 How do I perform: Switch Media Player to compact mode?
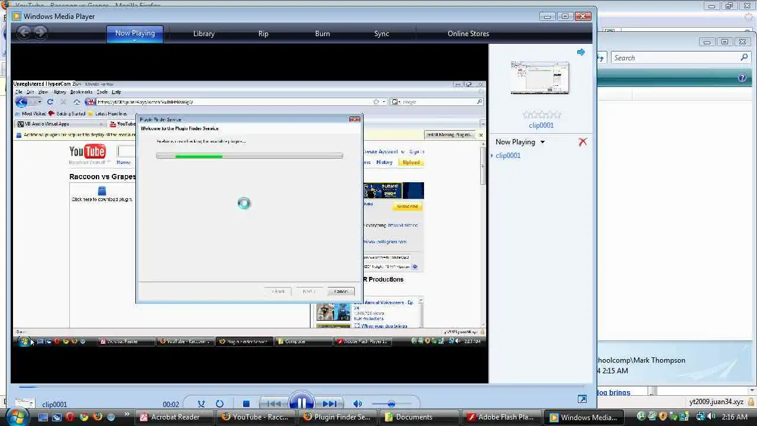click(x=582, y=399)
